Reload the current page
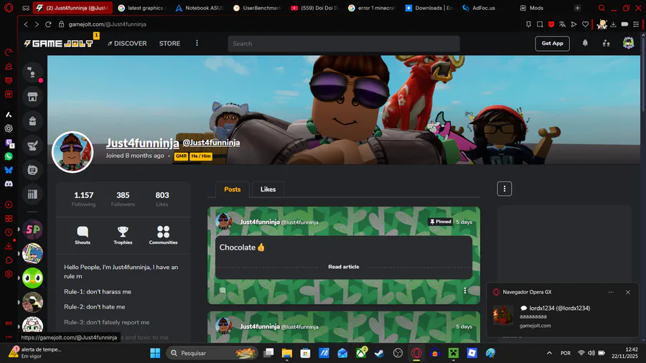The image size is (646, 363). (48, 24)
